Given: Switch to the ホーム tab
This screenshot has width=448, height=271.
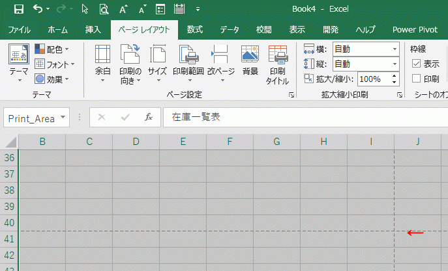Looking at the screenshot, I should 58,30.
